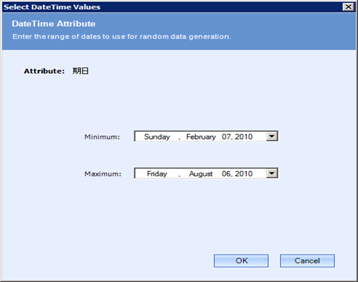Click the Minimum label

pyautogui.click(x=102, y=137)
